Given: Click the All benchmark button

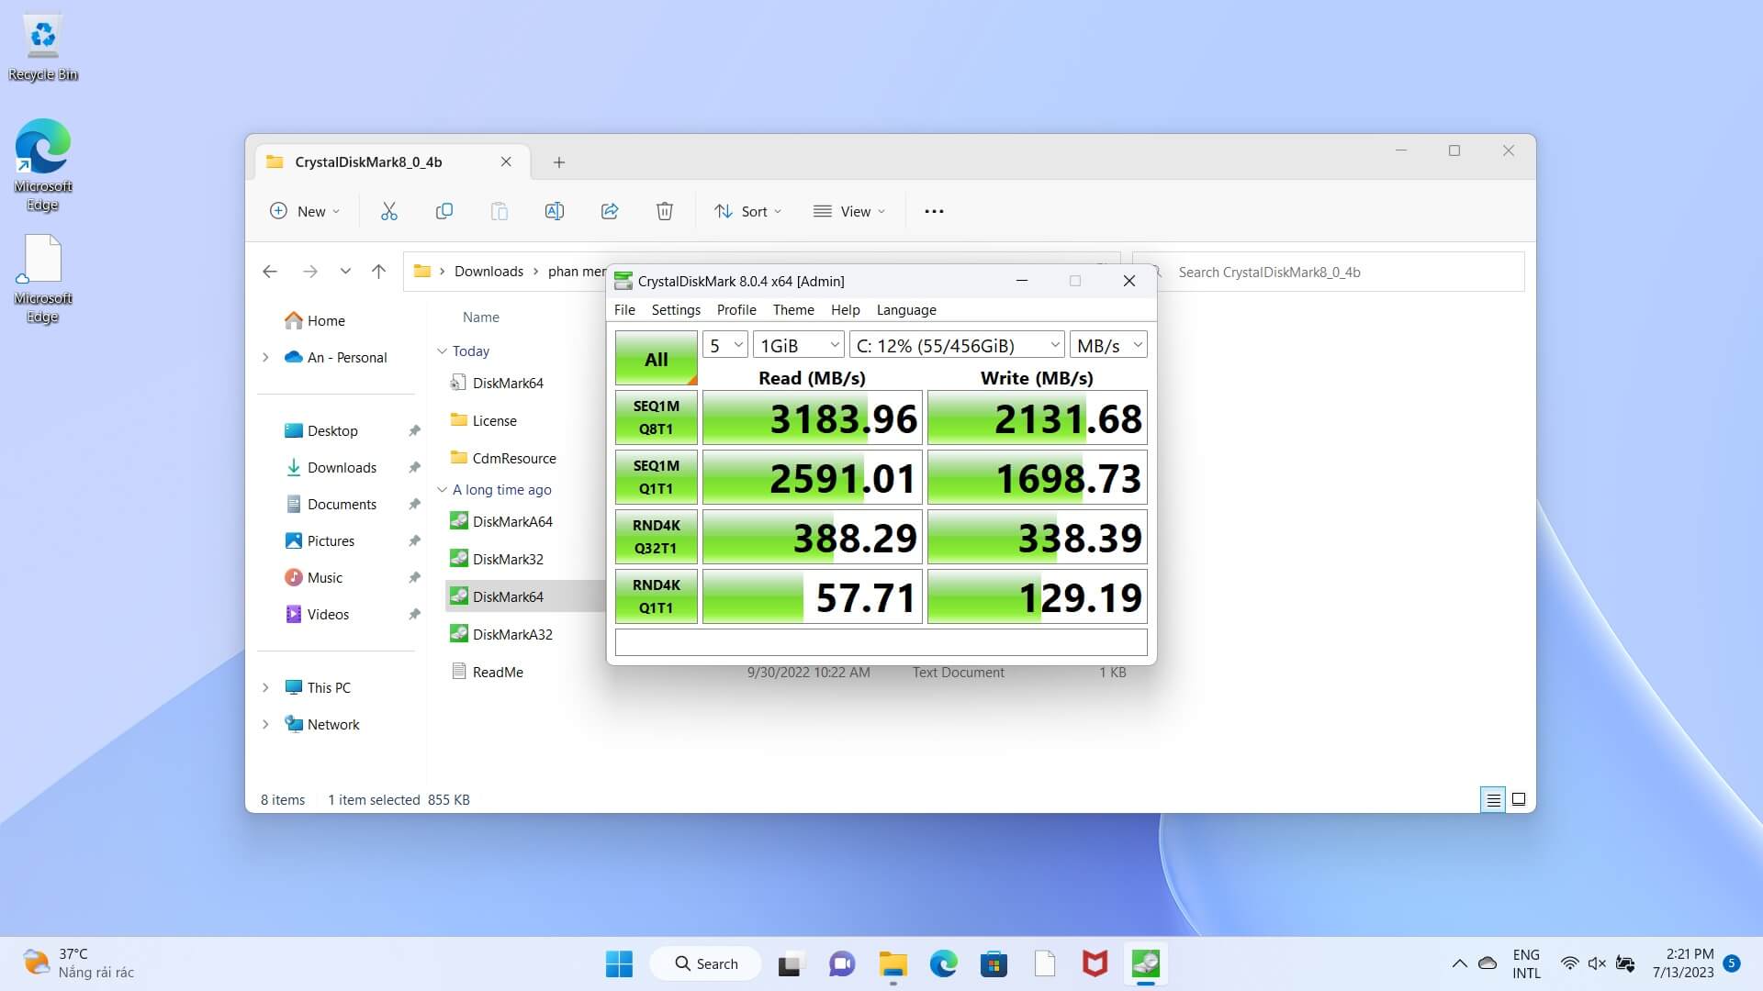Looking at the screenshot, I should coord(655,358).
